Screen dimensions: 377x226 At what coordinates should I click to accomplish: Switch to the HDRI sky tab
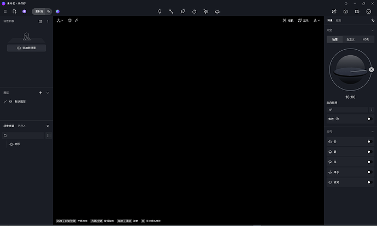coord(366,39)
